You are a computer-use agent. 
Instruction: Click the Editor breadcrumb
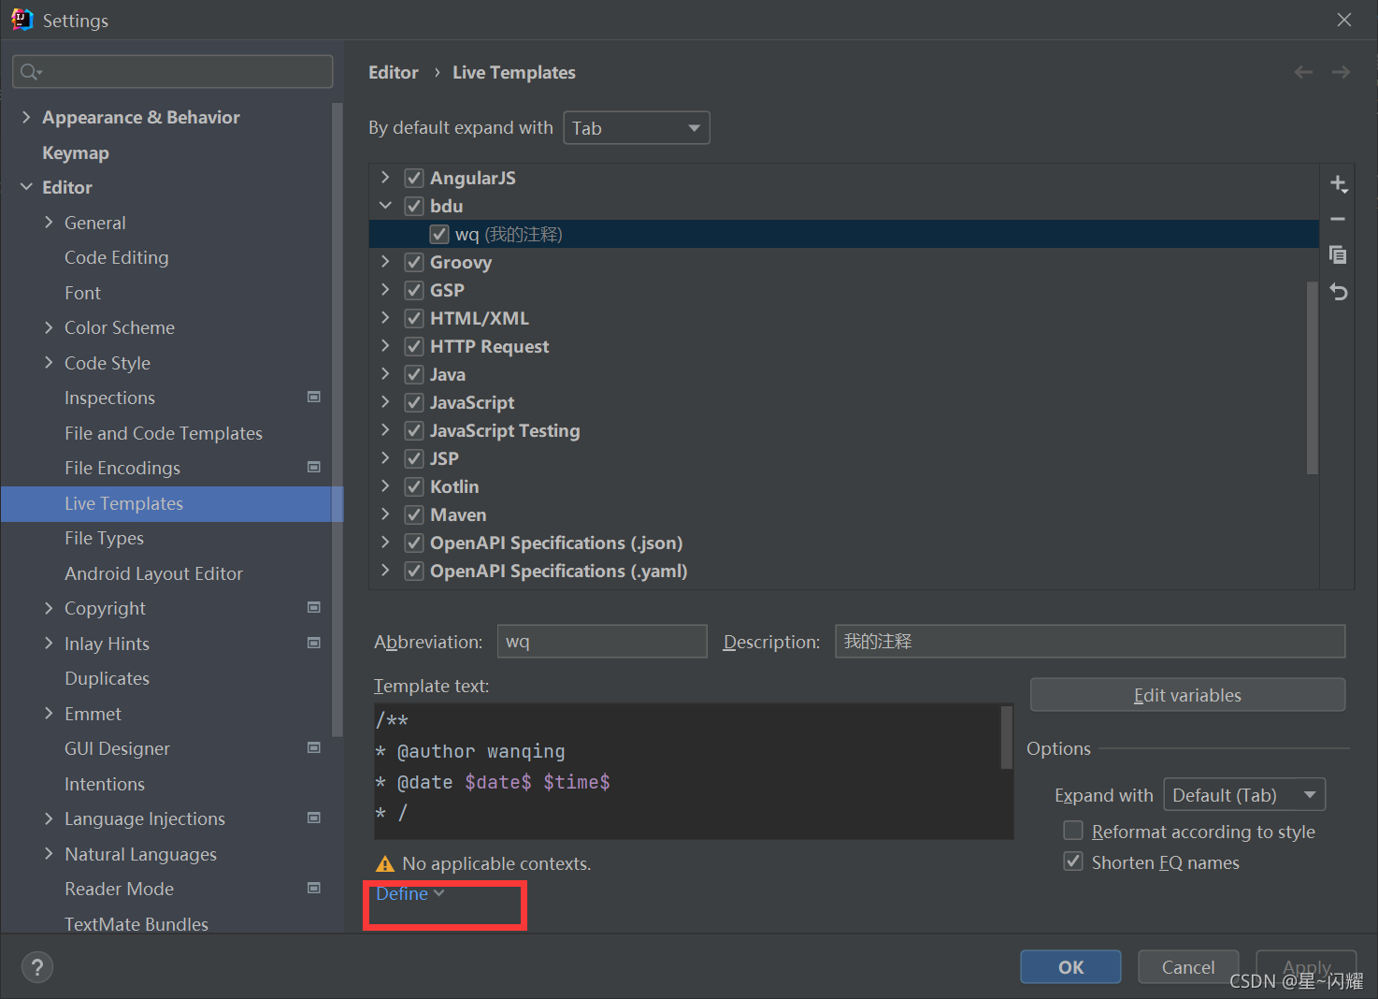point(394,72)
